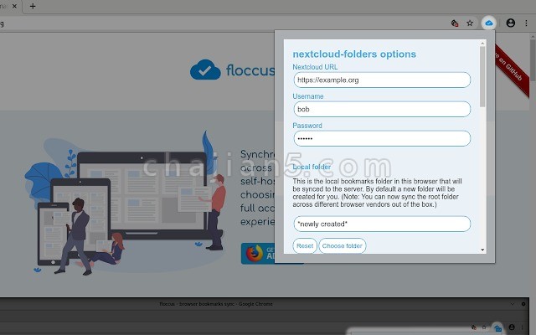Click the Choose folder button
Screen dimensions: 536x335
click(343, 245)
